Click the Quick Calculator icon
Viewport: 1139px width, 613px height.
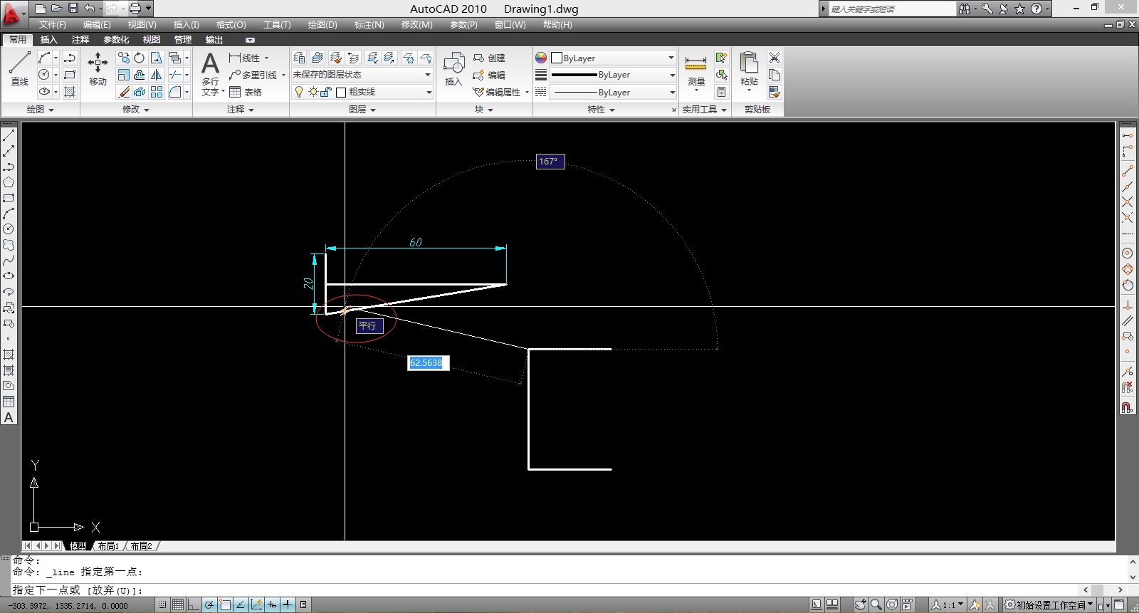point(721,92)
